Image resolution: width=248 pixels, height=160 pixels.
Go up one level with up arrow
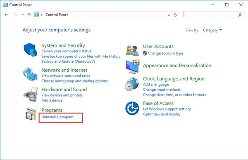click(x=29, y=15)
